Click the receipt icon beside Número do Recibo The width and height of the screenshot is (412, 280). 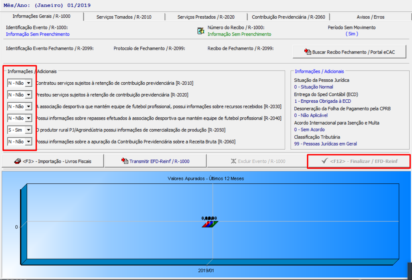click(200, 31)
